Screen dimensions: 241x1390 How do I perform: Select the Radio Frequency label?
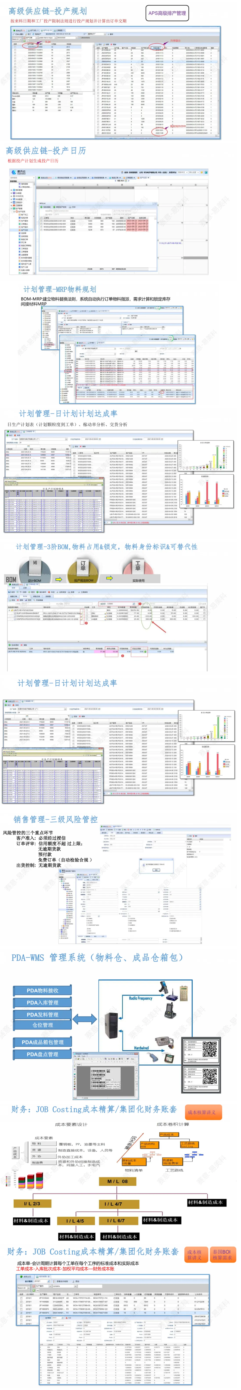(x=140, y=998)
